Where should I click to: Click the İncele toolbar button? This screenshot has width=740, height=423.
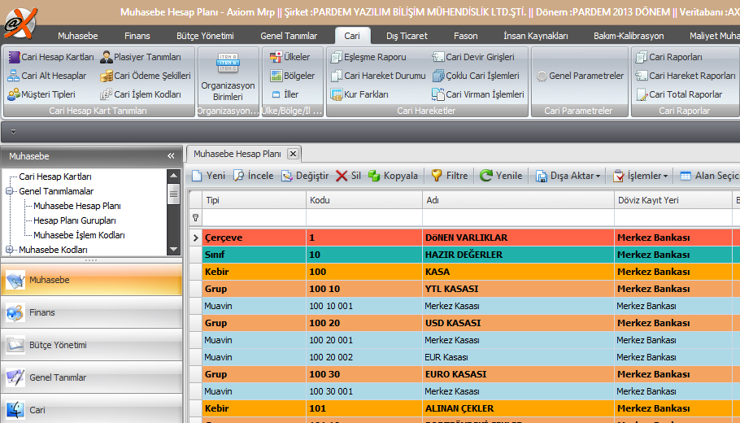click(254, 176)
